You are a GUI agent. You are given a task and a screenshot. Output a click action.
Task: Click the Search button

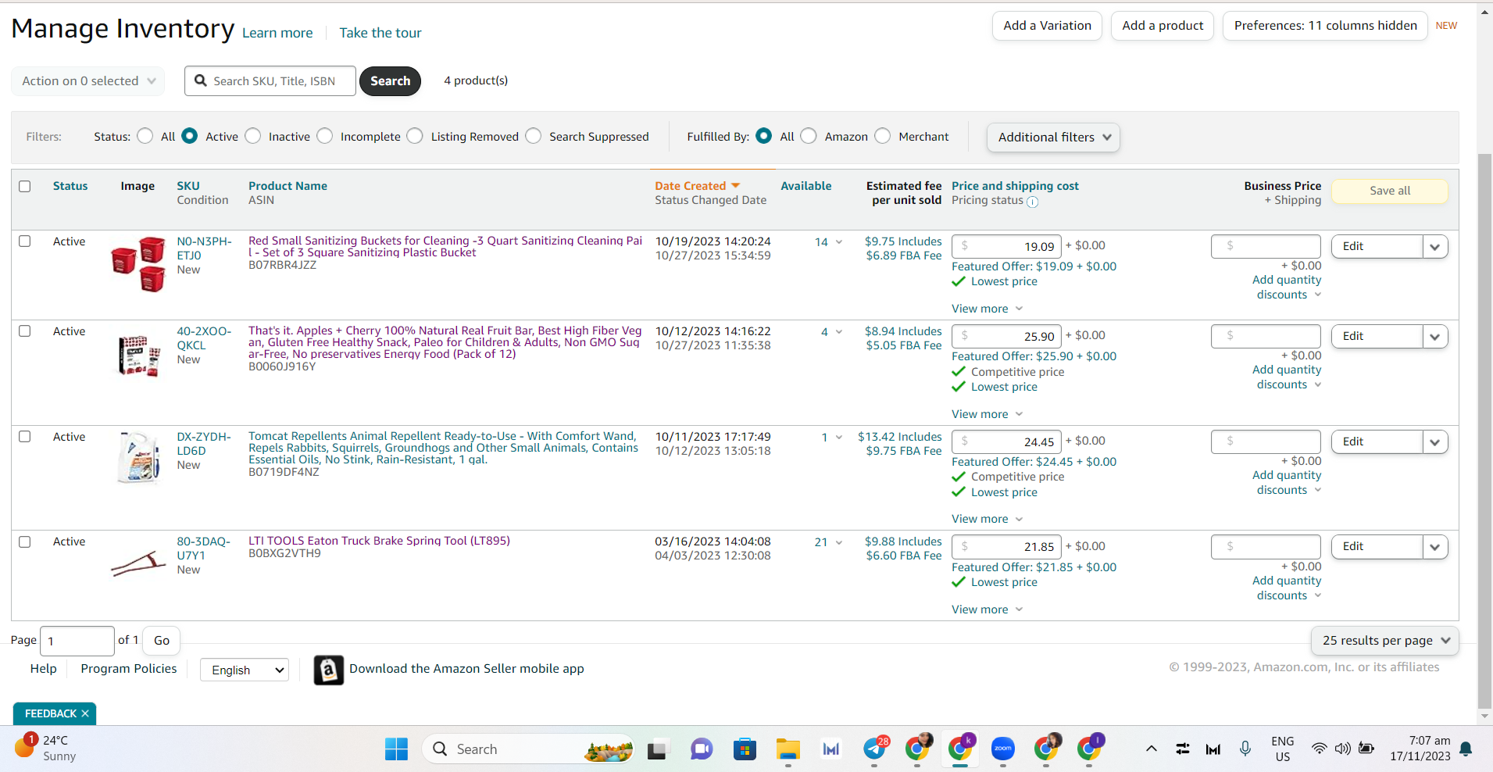390,81
